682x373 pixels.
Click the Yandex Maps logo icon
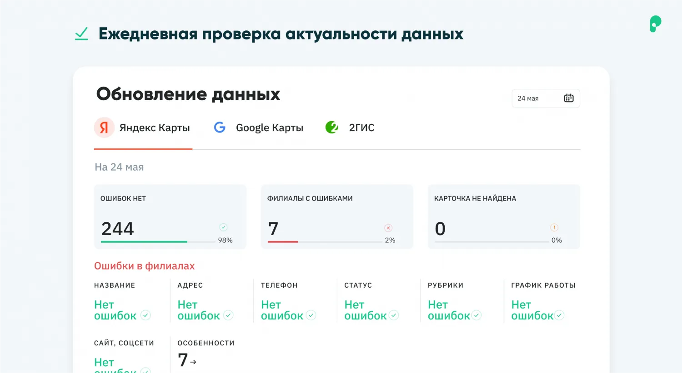tap(104, 128)
